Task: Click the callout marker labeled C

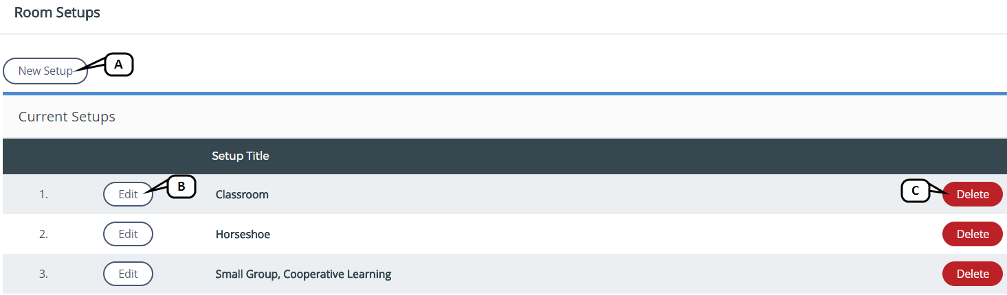Action: pyautogui.click(x=915, y=191)
